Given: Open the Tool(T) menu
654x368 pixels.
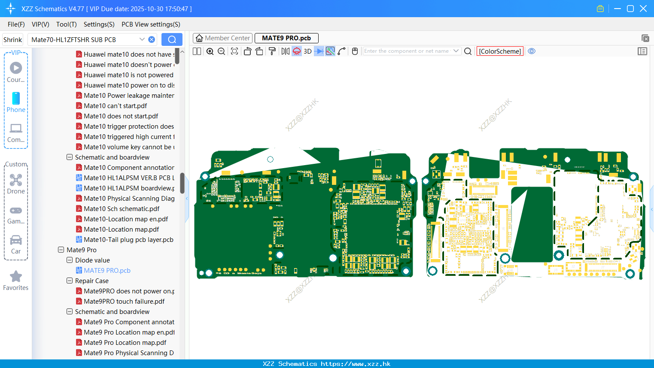Looking at the screenshot, I should tap(67, 24).
